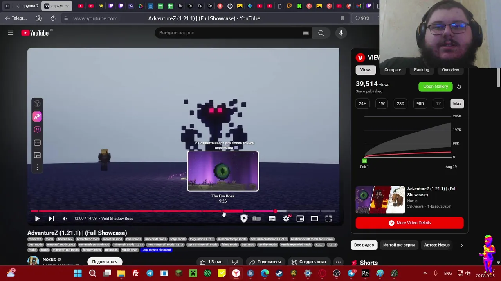This screenshot has width=501, height=281.
Task: Open the on-screen keyboard in search box
Action: point(306,33)
